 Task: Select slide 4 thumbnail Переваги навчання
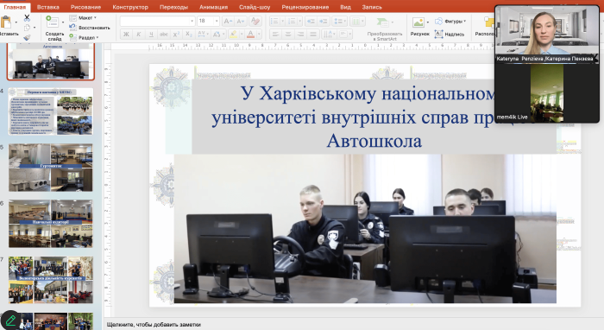pos(50,111)
